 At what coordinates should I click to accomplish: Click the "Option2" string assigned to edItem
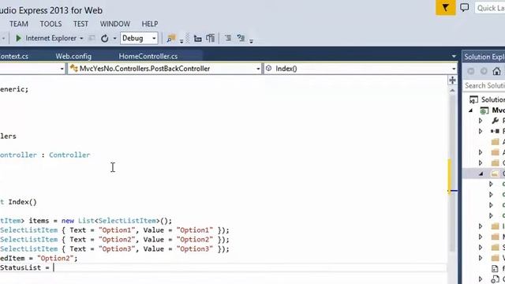coord(55,258)
